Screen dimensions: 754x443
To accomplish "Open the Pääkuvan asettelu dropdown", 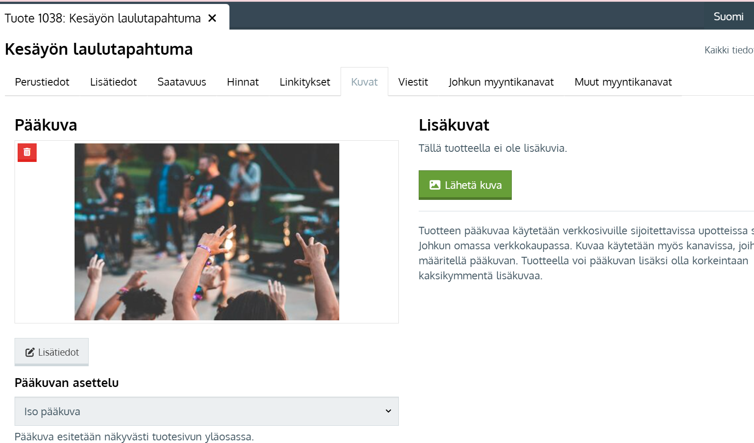I will tap(206, 411).
